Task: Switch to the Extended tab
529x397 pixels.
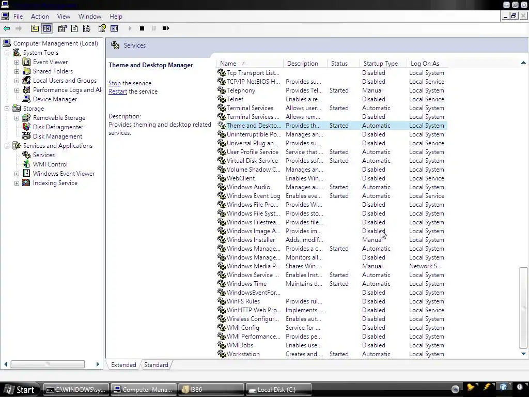Action: 123,365
